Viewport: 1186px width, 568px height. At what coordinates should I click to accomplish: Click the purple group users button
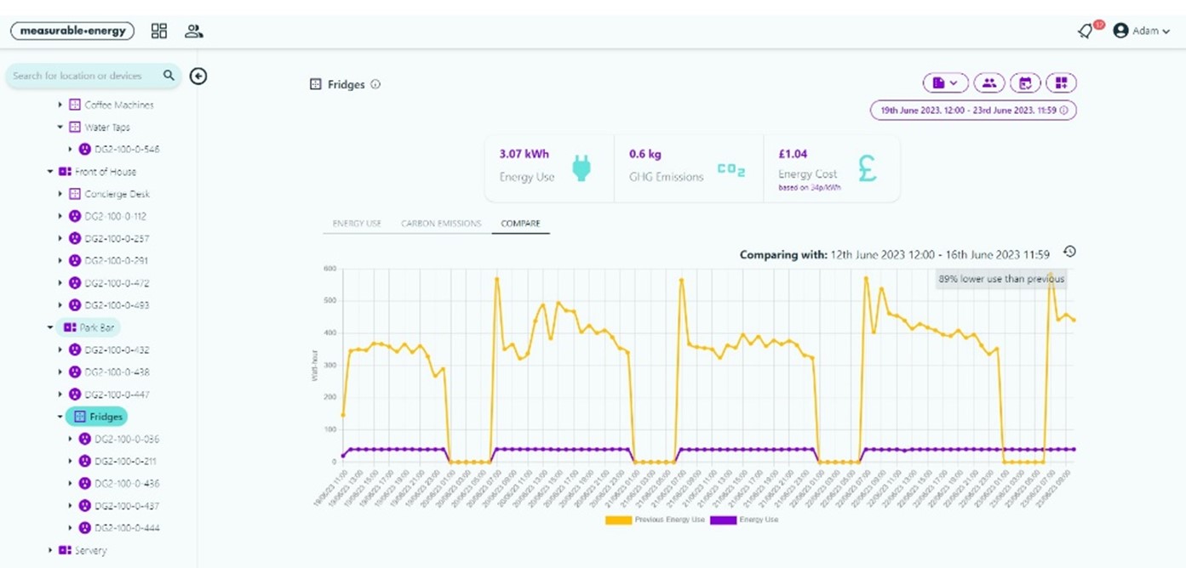point(989,82)
